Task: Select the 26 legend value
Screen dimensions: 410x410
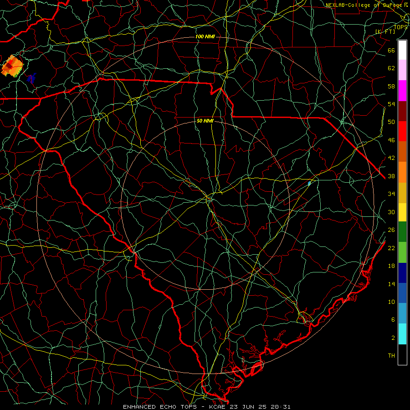Action: [391, 230]
